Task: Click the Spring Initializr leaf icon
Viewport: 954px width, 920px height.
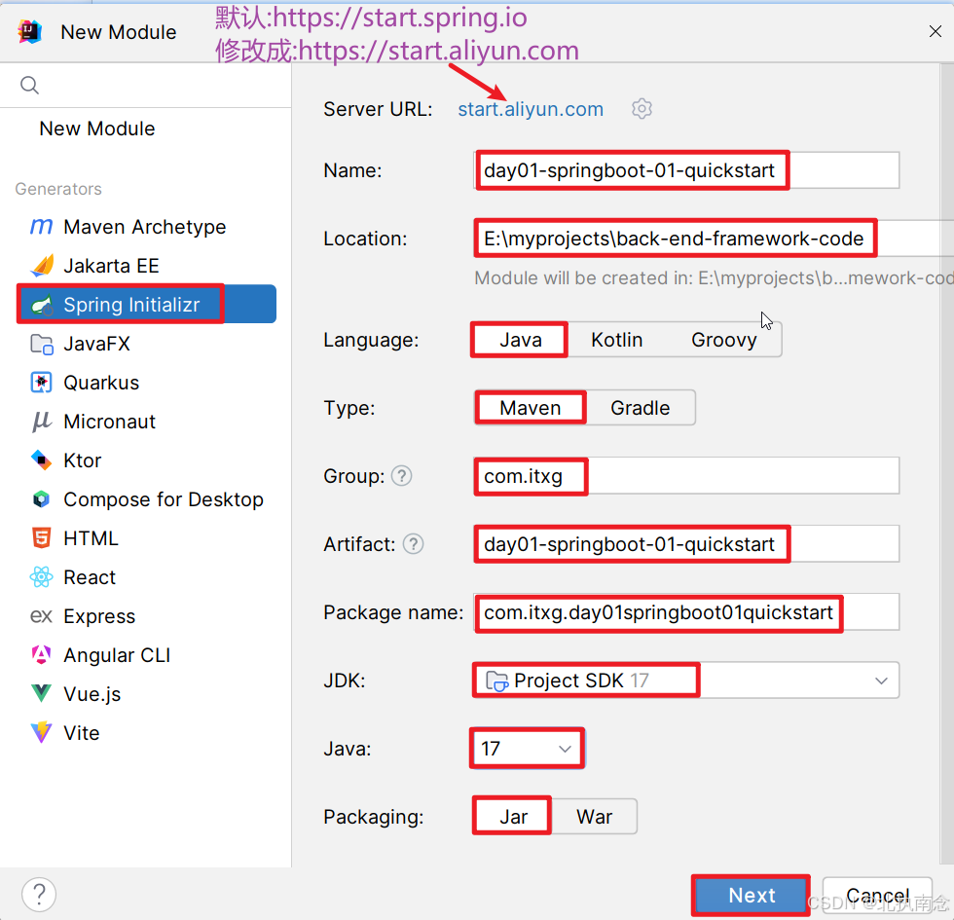Action: tap(41, 305)
